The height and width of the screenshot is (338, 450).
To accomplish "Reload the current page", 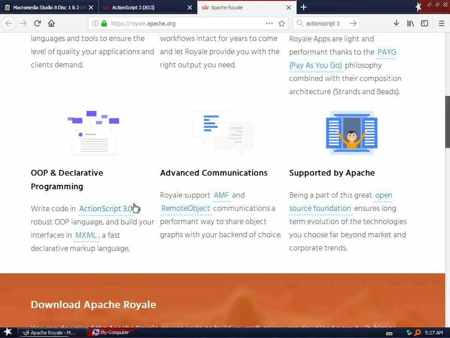I will pos(37,24).
